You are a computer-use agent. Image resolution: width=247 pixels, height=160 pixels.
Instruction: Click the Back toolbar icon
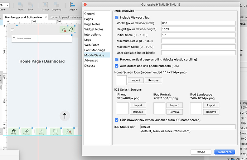coord(30,6)
